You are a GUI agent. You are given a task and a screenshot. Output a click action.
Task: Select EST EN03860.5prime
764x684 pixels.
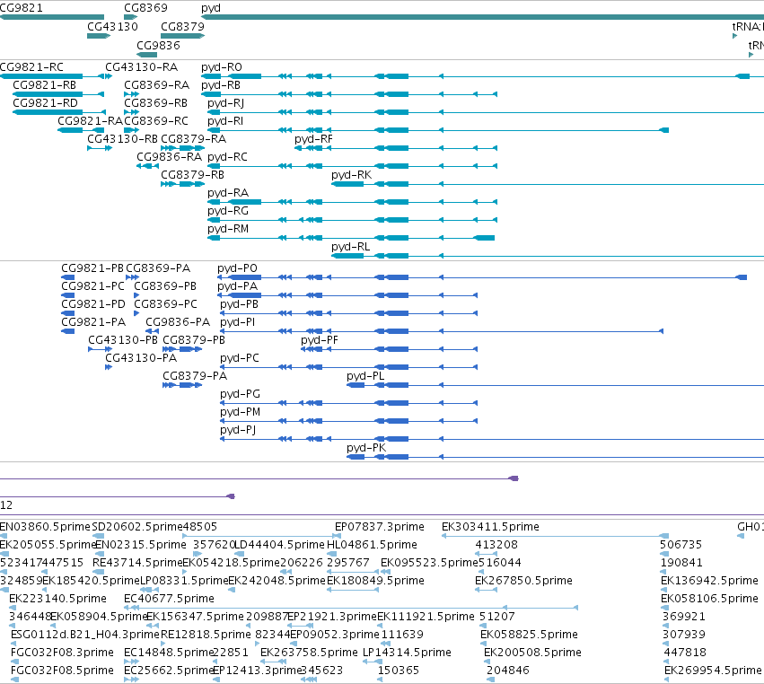tap(45, 527)
